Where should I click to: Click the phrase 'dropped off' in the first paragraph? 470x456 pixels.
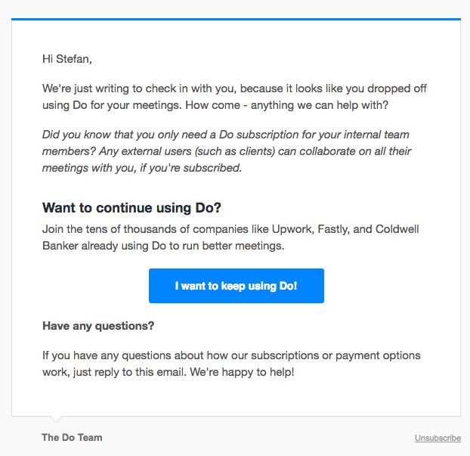pyautogui.click(x=397, y=88)
